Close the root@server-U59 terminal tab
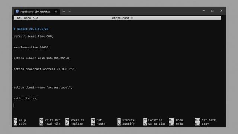Screen dimensions: 238x134 (x=56, y=12)
